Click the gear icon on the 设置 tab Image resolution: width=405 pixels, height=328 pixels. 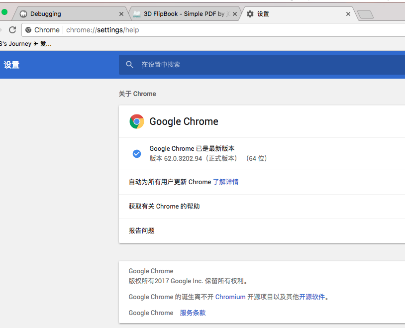click(250, 14)
